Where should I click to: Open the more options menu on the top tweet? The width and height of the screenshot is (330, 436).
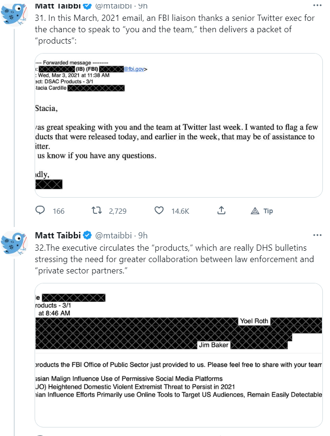(317, 6)
